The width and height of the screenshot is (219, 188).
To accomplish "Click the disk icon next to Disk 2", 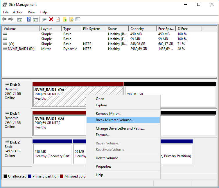I will pos(7,142).
